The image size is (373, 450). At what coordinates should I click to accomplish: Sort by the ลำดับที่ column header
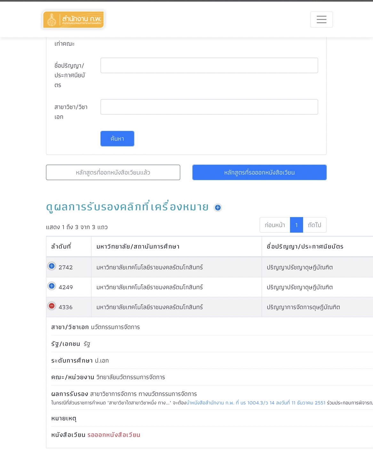[61, 246]
